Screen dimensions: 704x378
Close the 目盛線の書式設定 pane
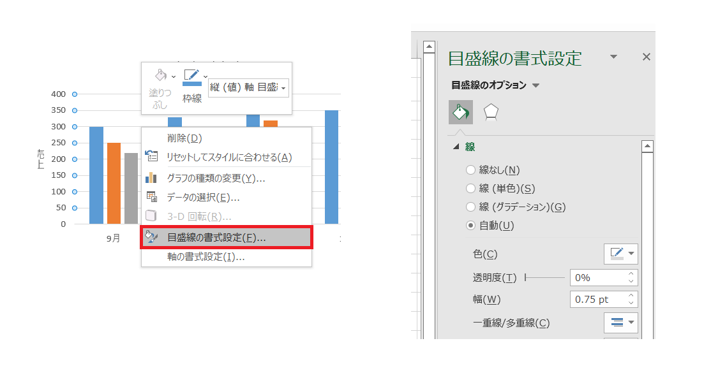(646, 57)
